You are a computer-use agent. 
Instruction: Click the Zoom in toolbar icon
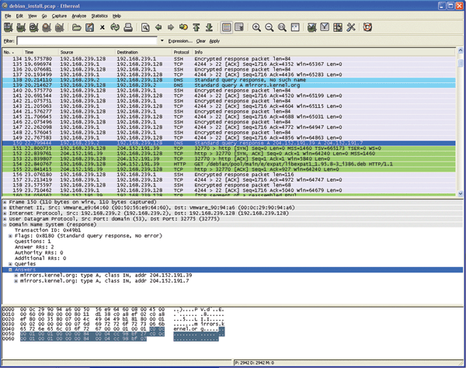tap(256, 27)
